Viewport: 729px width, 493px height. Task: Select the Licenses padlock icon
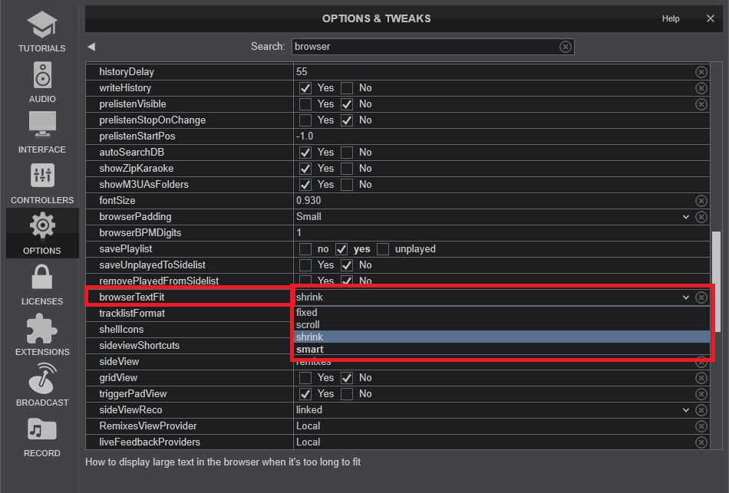(x=42, y=277)
